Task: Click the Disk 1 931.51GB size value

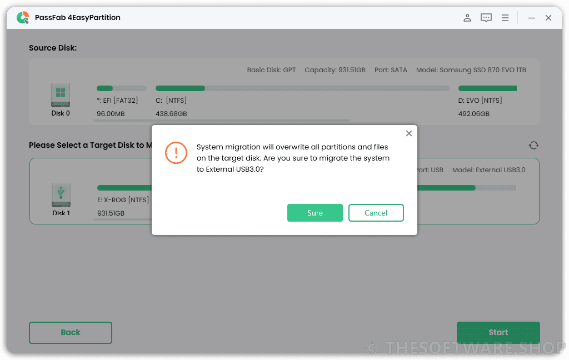Action: [111, 213]
